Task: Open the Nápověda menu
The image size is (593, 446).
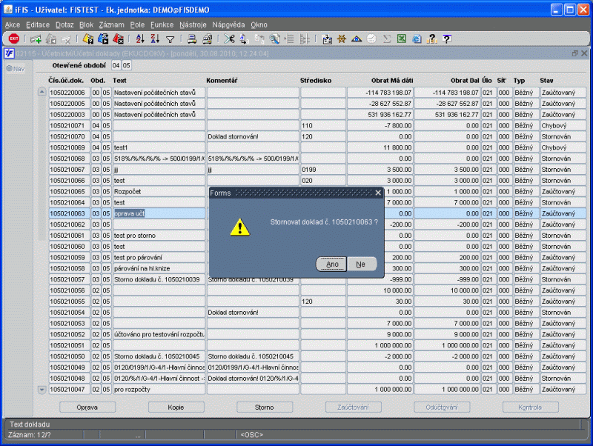Action: point(228,24)
